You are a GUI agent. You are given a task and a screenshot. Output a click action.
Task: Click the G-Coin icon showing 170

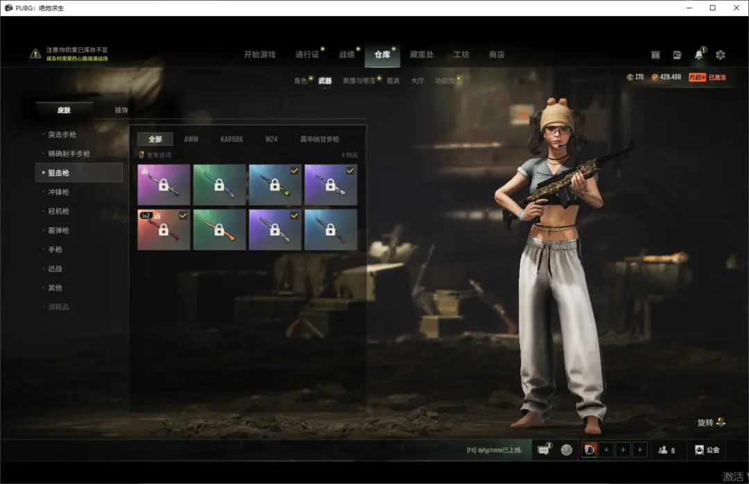pyautogui.click(x=630, y=77)
